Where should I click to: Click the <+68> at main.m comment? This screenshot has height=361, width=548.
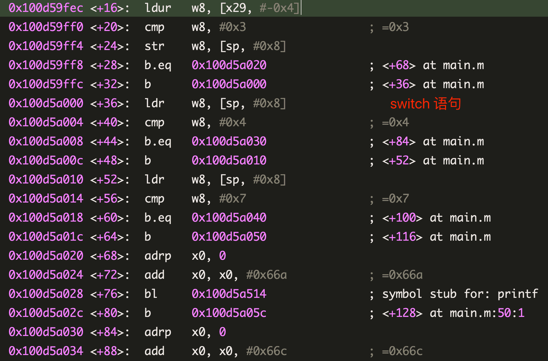(433, 65)
